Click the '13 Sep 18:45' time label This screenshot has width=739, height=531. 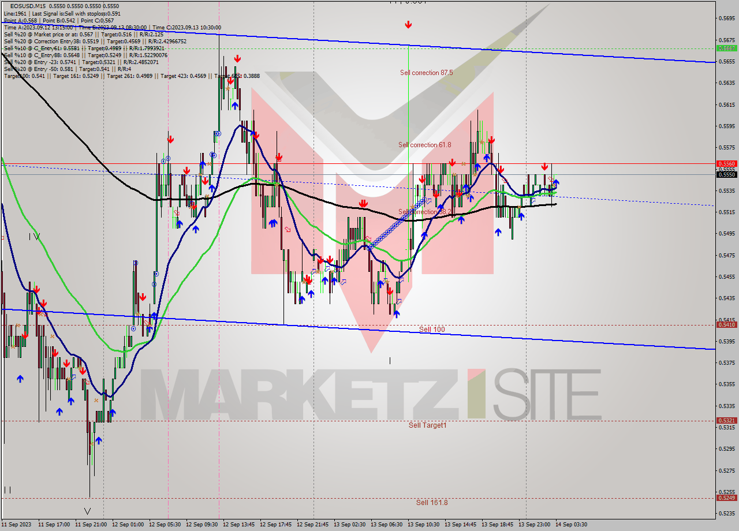[x=498, y=525]
